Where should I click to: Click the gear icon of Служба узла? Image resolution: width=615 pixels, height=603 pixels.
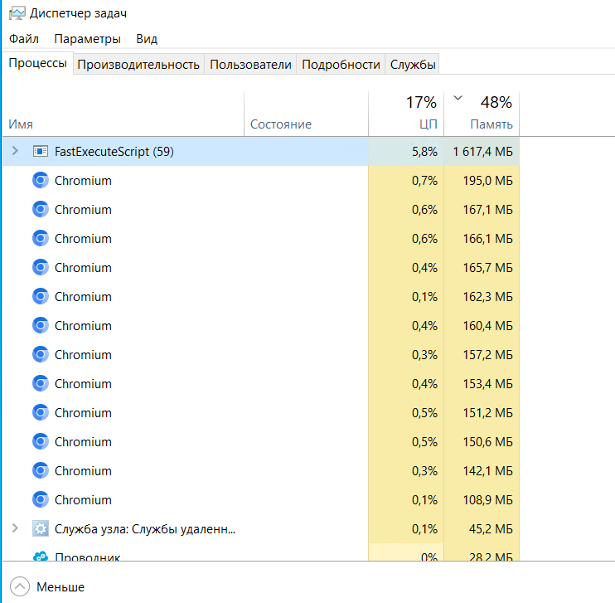[x=41, y=529]
